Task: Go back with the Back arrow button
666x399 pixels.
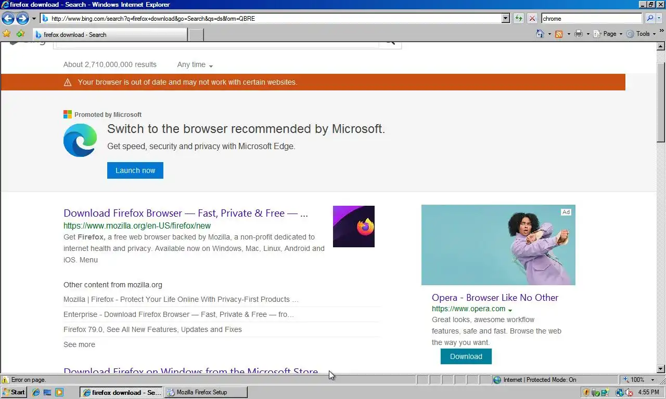Action: coord(8,19)
